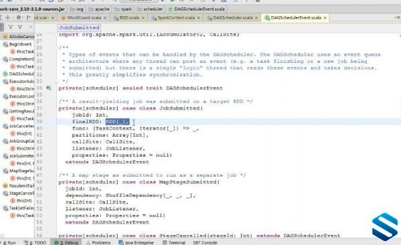Open the Java Enterprise tool window
The image size is (401, 245).
[137, 242]
